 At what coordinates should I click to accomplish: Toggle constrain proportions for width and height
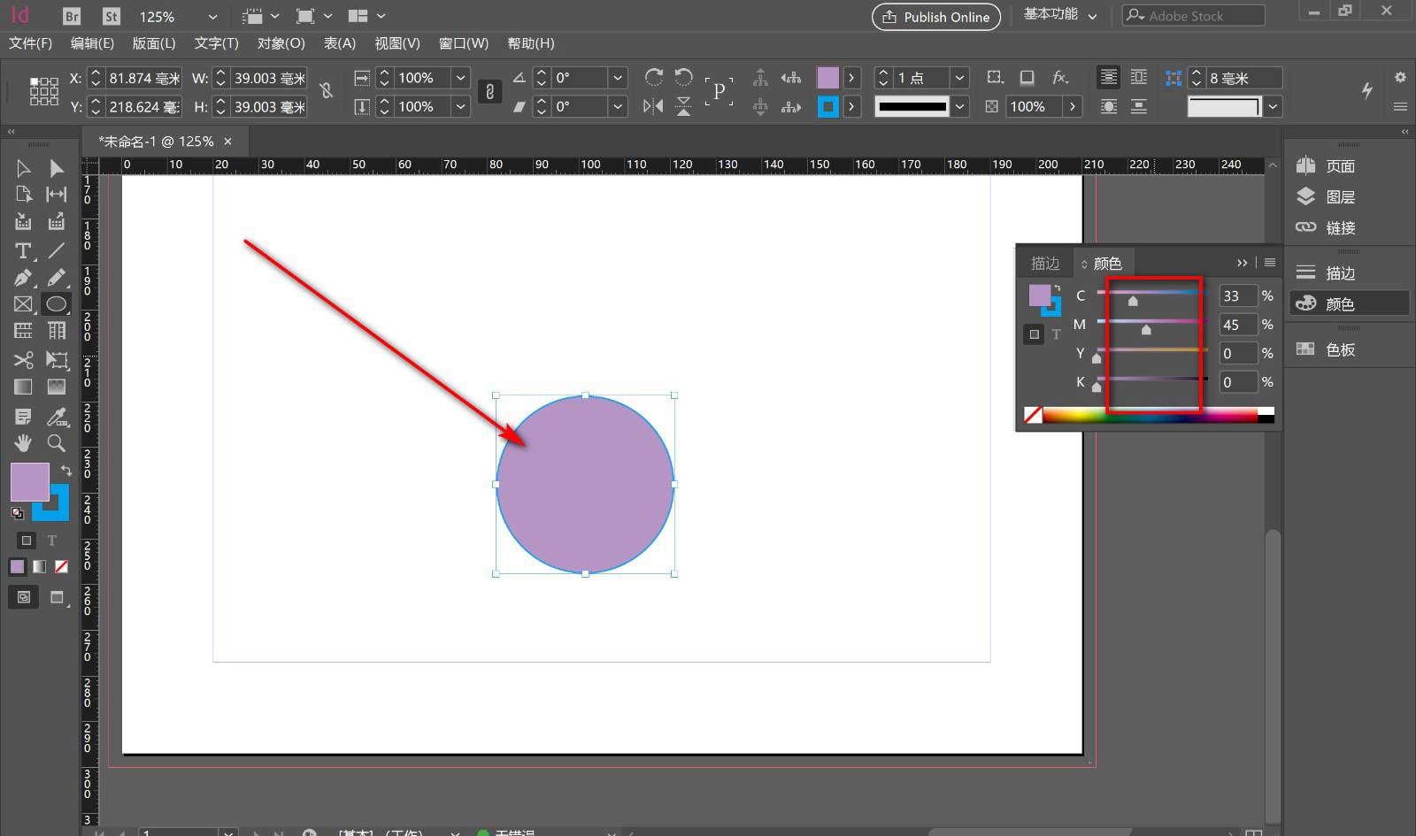coord(327,91)
